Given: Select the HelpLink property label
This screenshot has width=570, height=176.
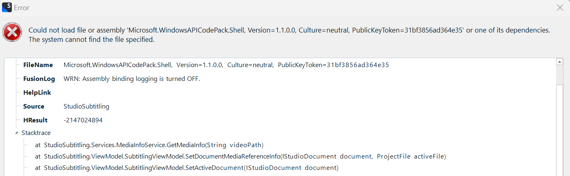Looking at the screenshot, I should pos(37,93).
